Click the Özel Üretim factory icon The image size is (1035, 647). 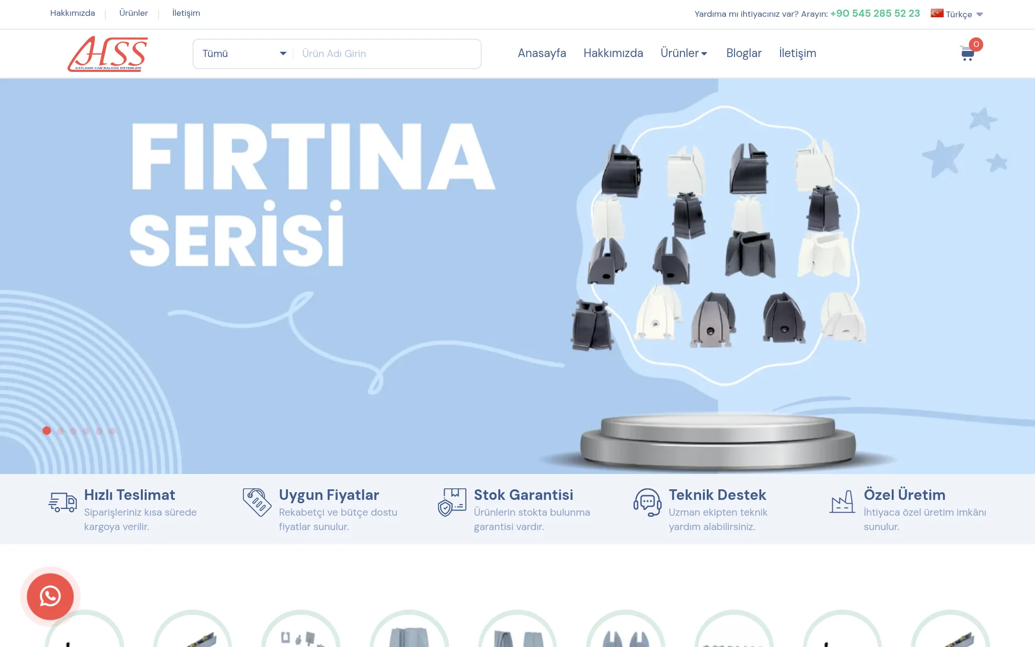click(842, 501)
